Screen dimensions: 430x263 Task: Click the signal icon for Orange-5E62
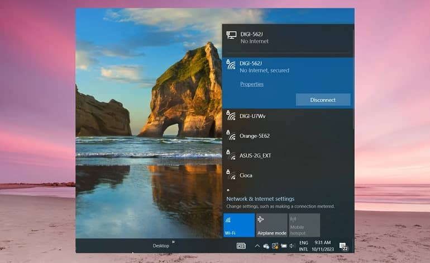[x=231, y=135]
